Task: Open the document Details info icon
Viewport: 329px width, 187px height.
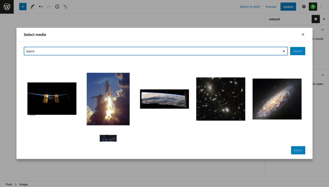Action: (57, 7)
